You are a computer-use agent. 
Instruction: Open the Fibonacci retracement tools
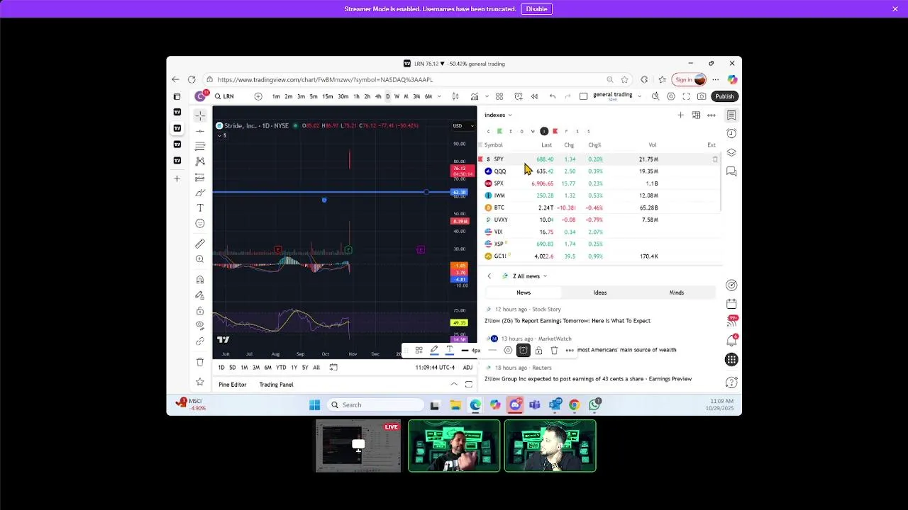click(200, 146)
